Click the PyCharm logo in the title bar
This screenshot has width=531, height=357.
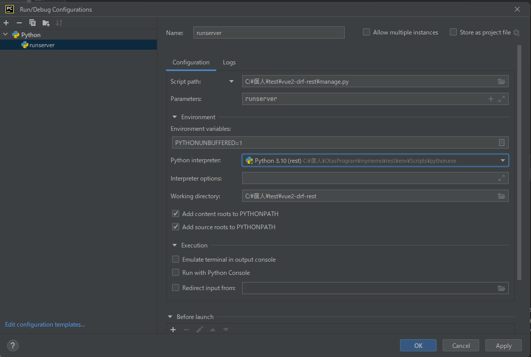click(x=10, y=9)
